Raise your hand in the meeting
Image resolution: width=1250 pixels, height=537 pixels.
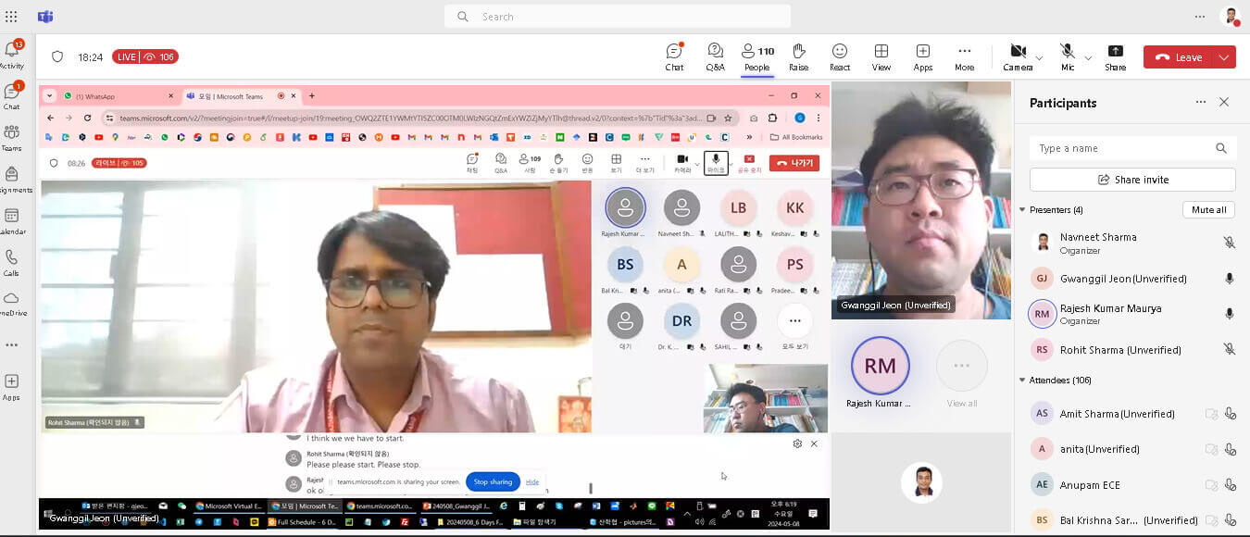coord(798,56)
